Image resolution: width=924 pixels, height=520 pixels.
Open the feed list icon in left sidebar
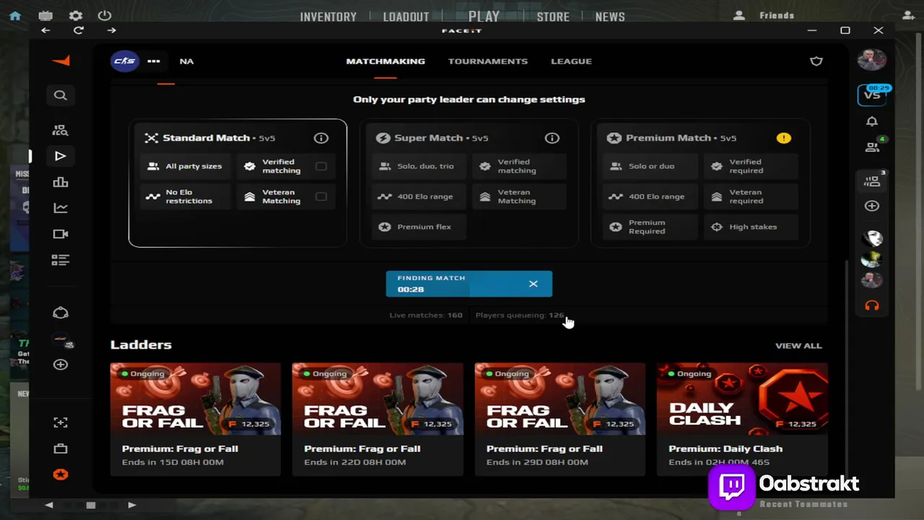[x=61, y=260]
